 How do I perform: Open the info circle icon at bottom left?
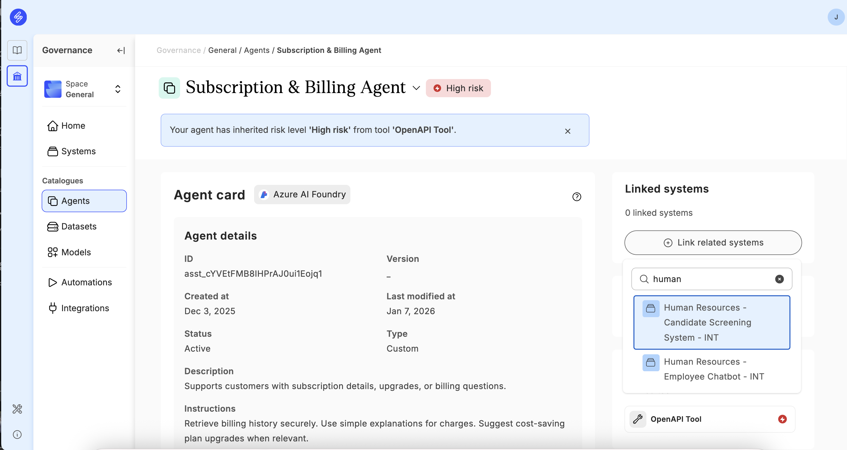click(x=17, y=435)
